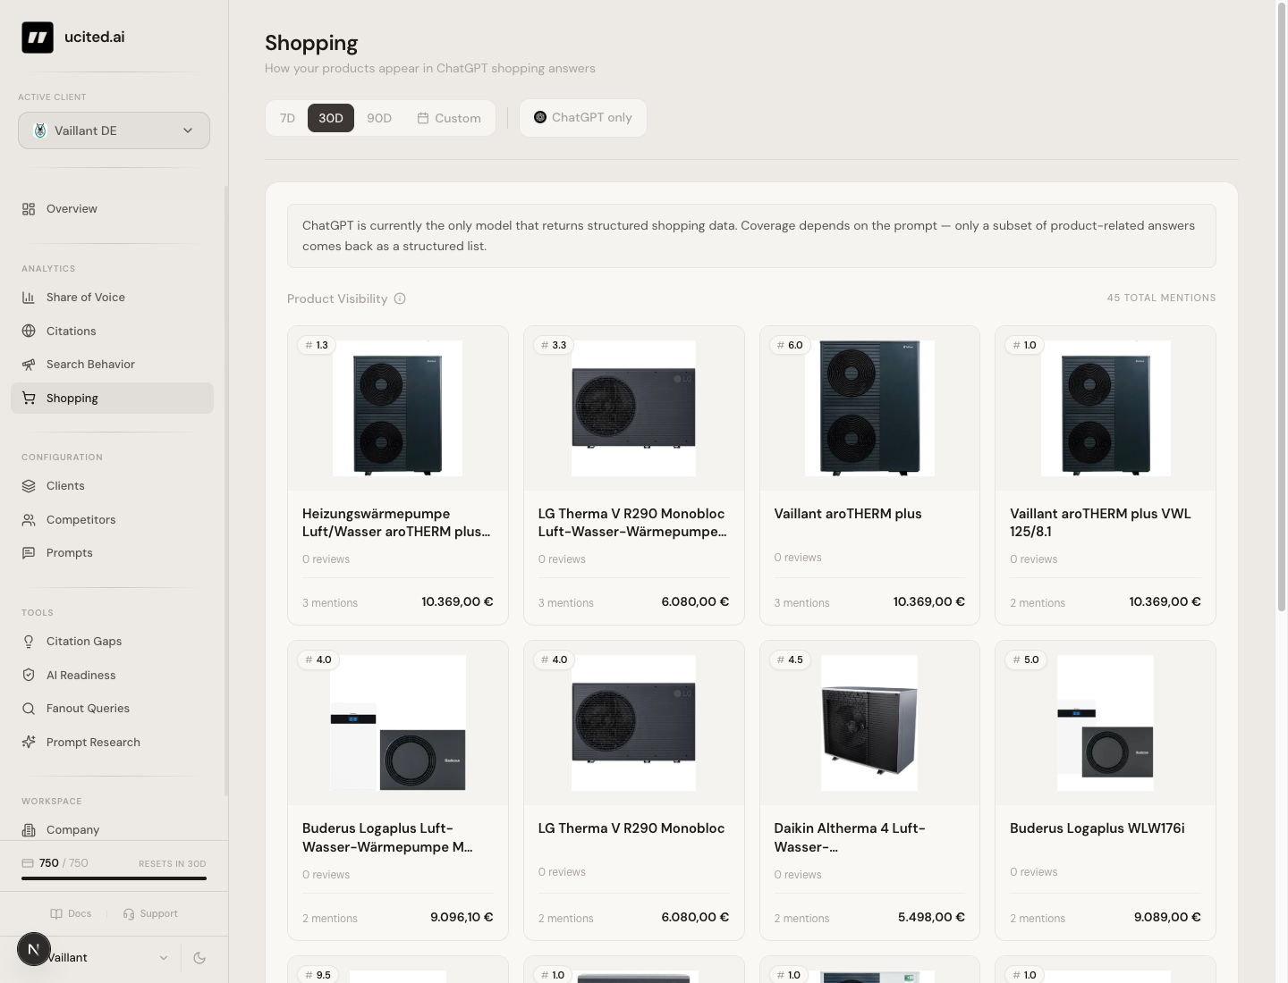The image size is (1288, 983).
Task: Open the Docs link
Action: click(x=71, y=914)
